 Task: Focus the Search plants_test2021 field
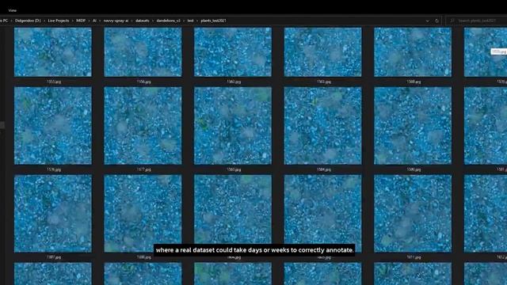click(x=477, y=21)
